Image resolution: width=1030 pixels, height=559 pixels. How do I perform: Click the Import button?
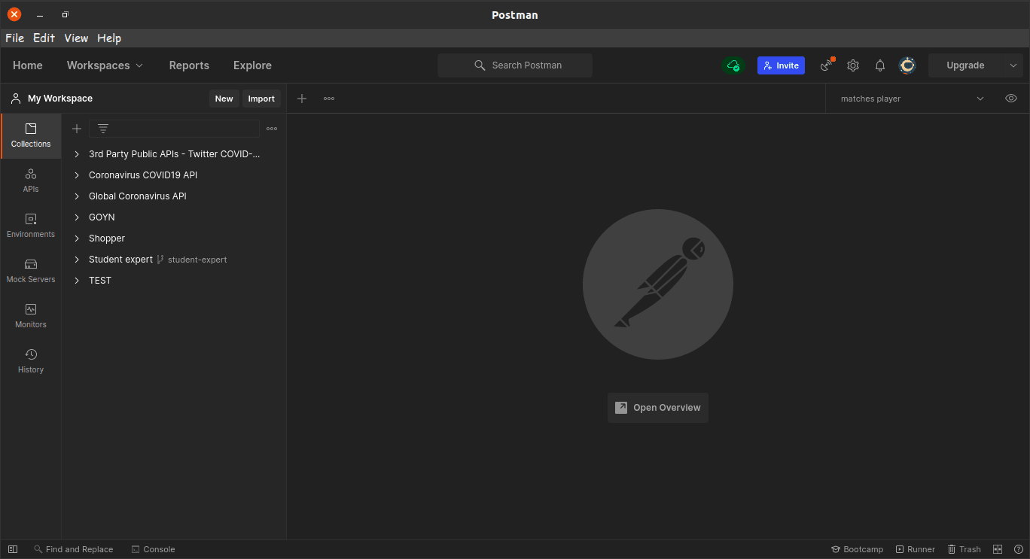tap(261, 99)
